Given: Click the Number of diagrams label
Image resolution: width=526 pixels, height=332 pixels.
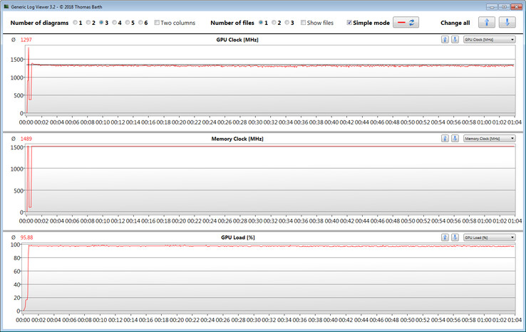Looking at the screenshot, I should tap(39, 23).
